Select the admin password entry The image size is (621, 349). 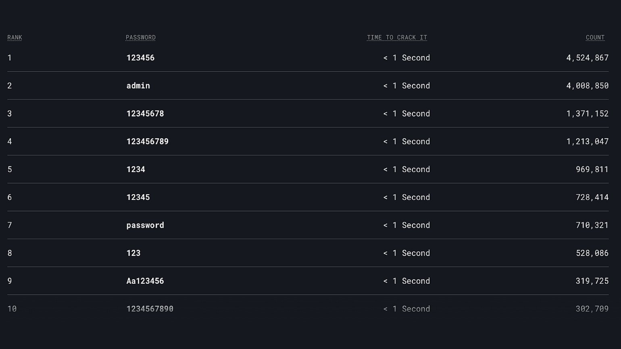click(138, 85)
